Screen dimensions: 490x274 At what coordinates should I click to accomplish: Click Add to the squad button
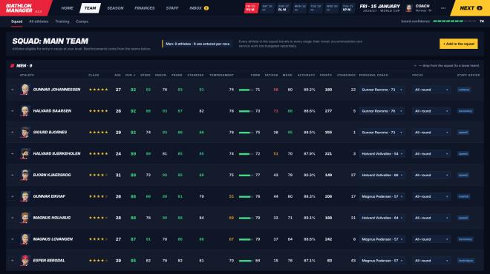click(458, 44)
